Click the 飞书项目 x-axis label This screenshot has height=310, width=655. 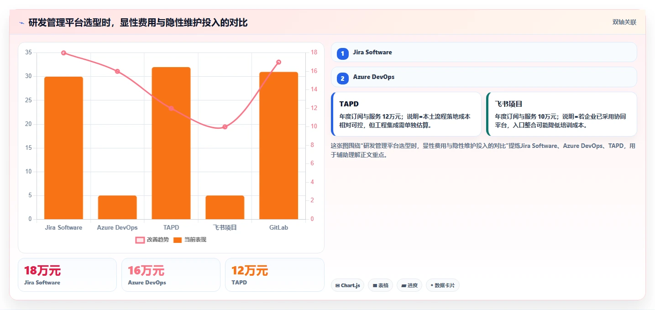tap(225, 227)
